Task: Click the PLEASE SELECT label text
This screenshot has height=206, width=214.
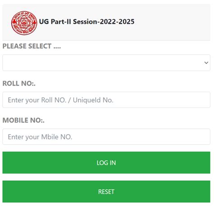Action: (x=32, y=46)
